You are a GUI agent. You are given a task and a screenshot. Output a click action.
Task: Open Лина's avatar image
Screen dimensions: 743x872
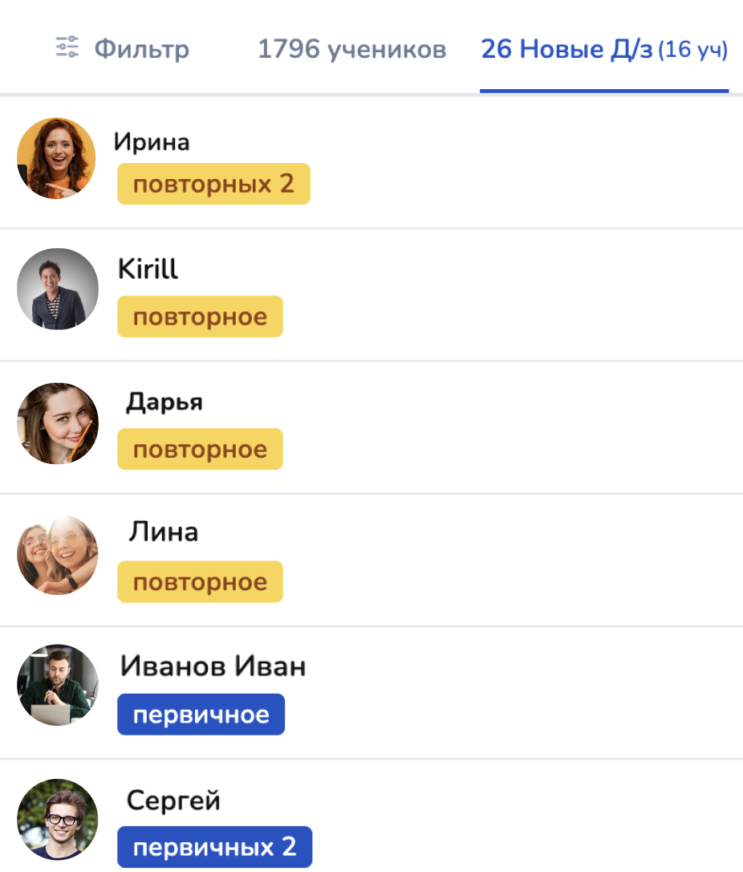pos(57,555)
